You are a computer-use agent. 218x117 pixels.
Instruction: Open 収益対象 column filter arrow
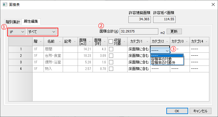pyautogui.click(x=125, y=41)
